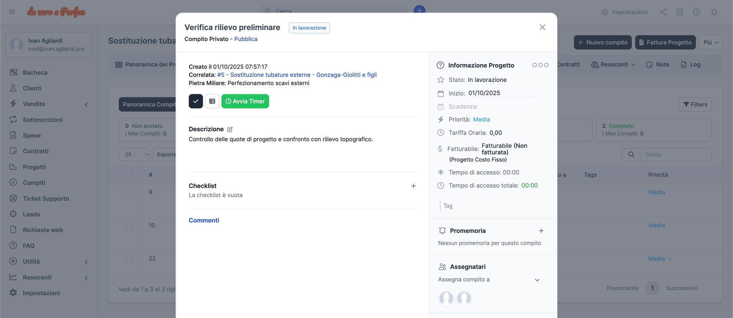Select the row 10 checkbox
The height and width of the screenshot is (318, 733).
pyautogui.click(x=129, y=225)
